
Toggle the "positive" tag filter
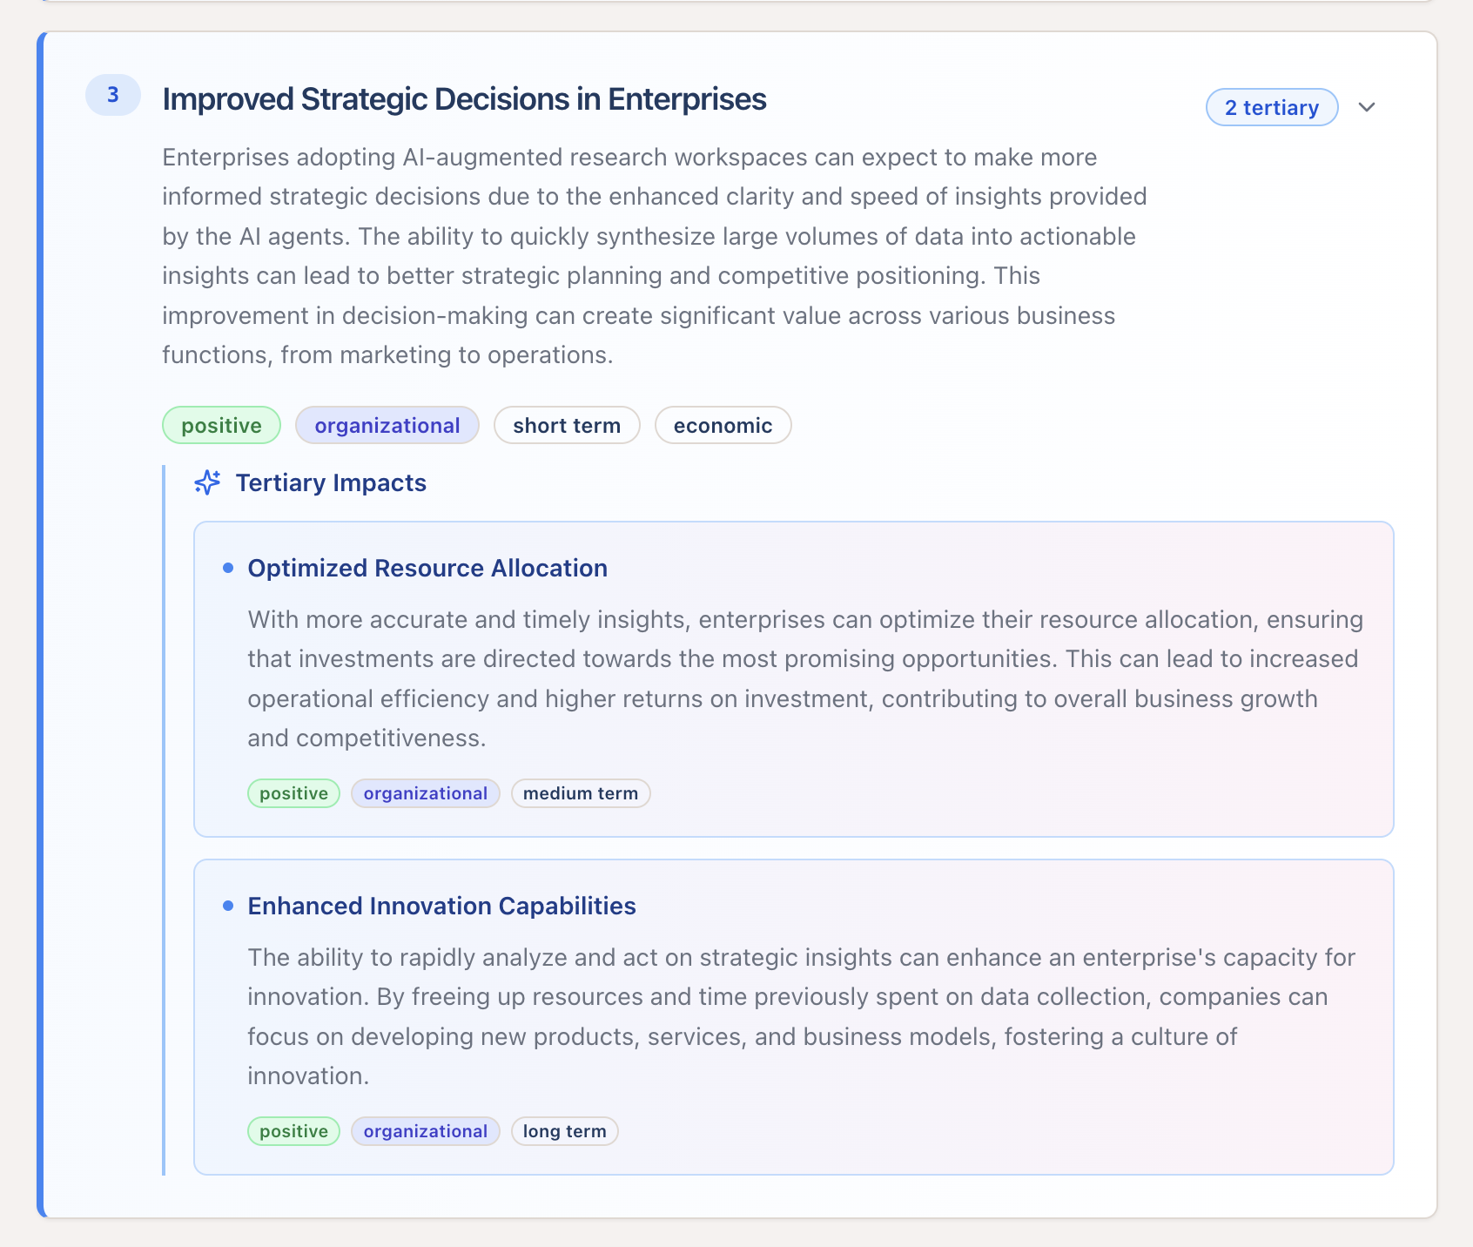point(220,425)
